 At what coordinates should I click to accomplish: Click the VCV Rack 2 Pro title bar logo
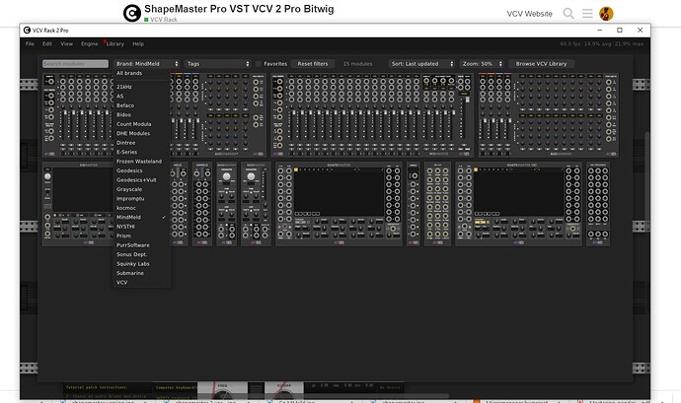click(x=27, y=30)
